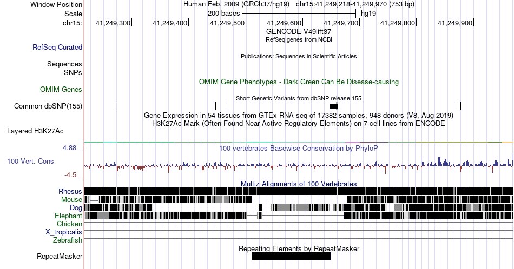Click the 200 bases scale bar

(299, 14)
